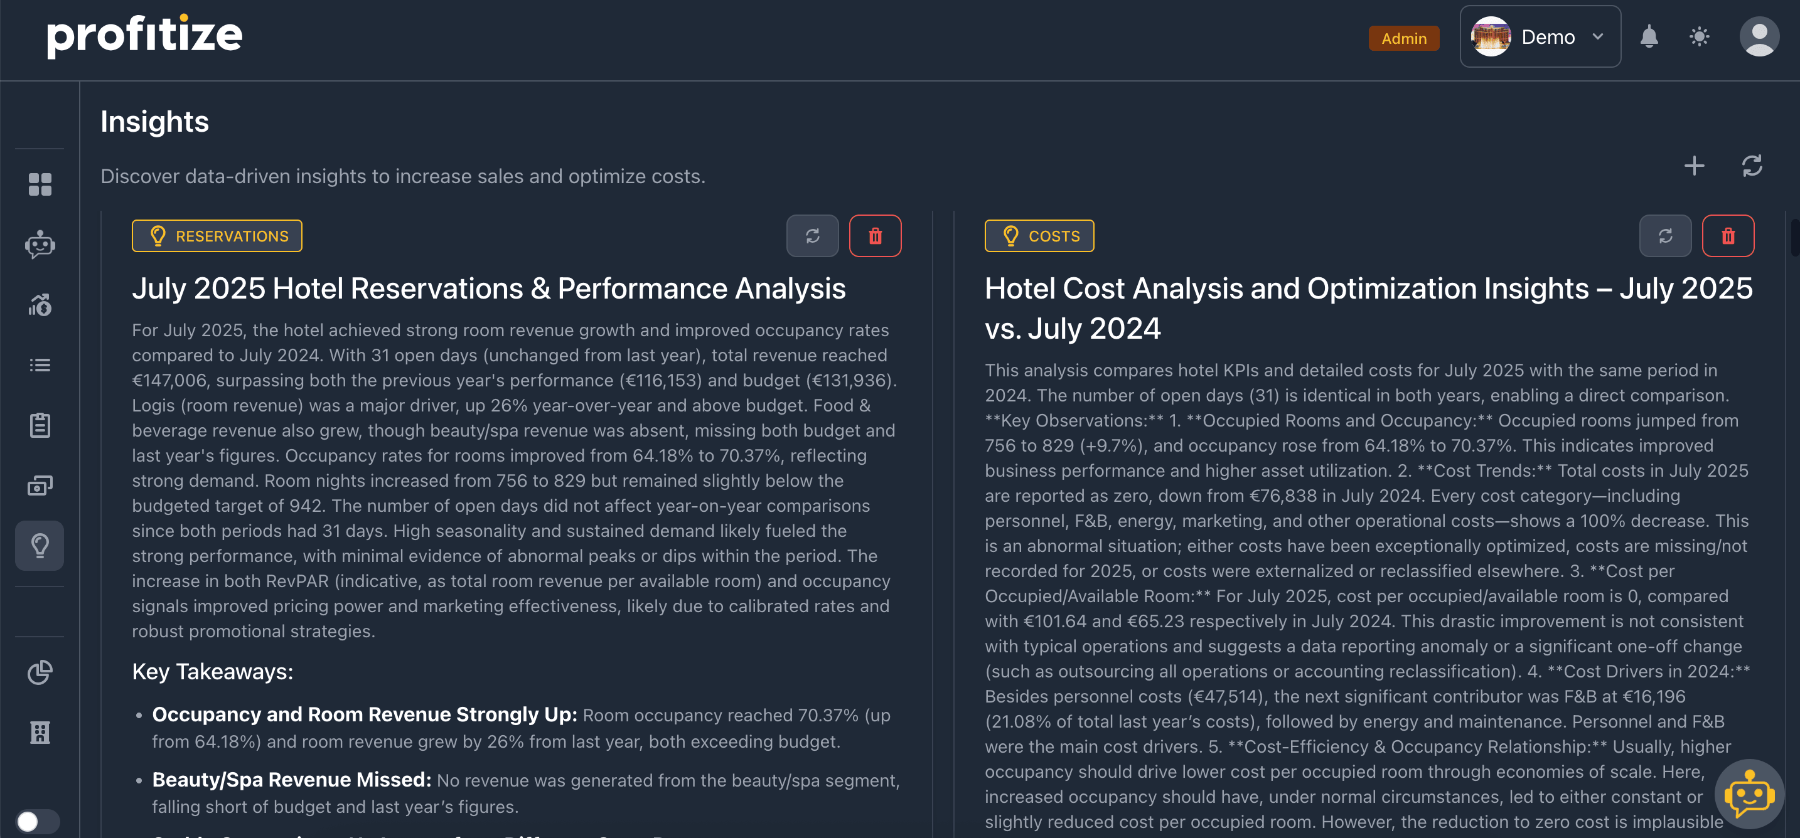Open the revenue chart sidebar icon

tap(40, 304)
